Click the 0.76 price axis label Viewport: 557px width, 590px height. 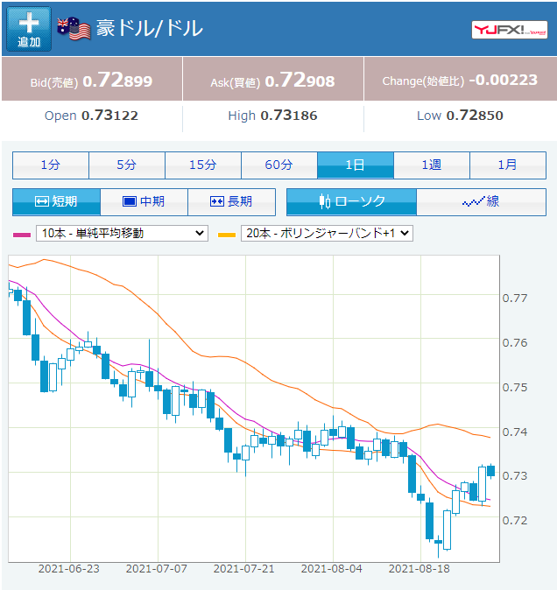pos(515,343)
